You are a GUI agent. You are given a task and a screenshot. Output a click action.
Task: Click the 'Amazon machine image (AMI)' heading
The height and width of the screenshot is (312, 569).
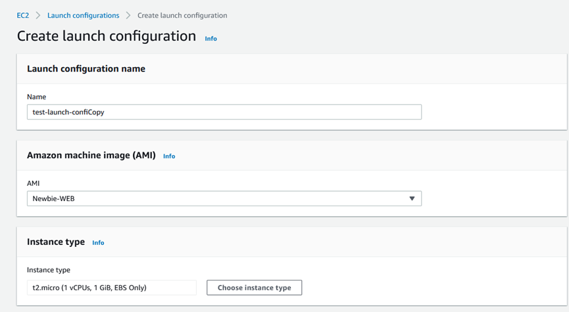pyautogui.click(x=91, y=156)
